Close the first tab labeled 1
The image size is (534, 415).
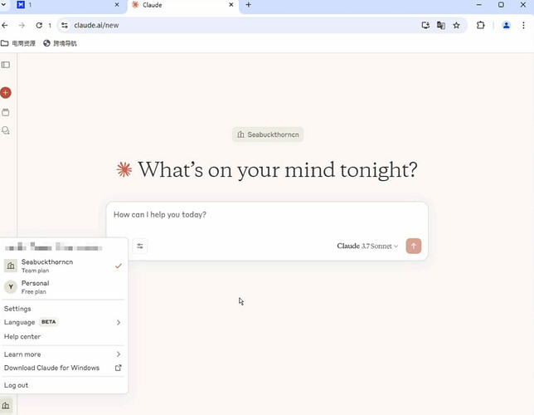click(117, 5)
